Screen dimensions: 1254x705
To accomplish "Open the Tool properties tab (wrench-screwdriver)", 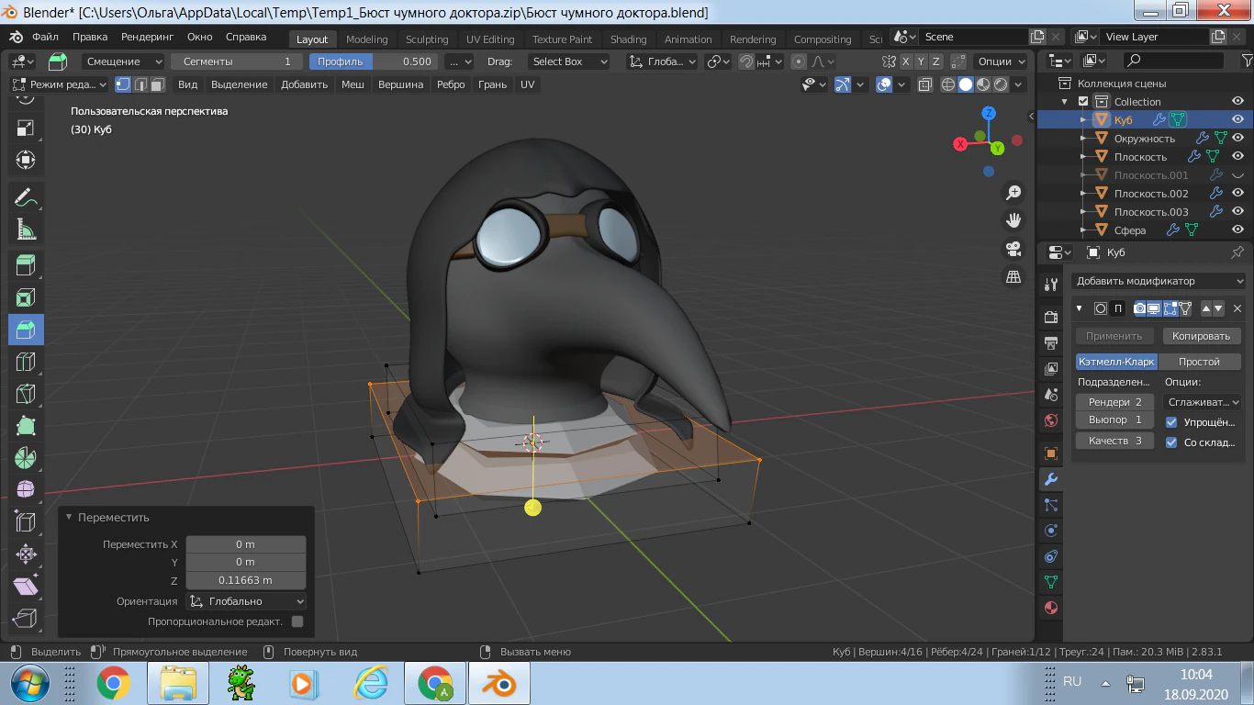I will [x=1051, y=285].
